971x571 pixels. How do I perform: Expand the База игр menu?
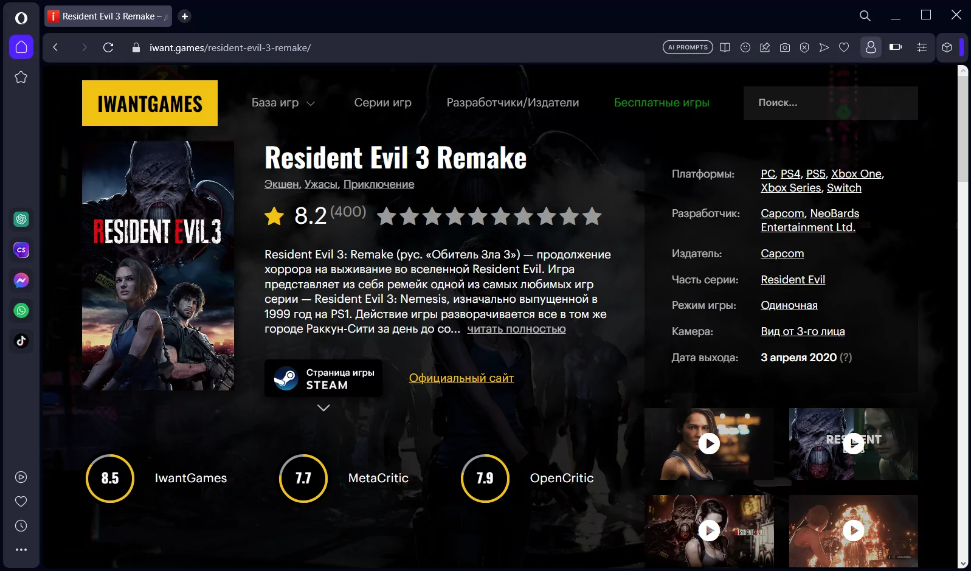(283, 103)
